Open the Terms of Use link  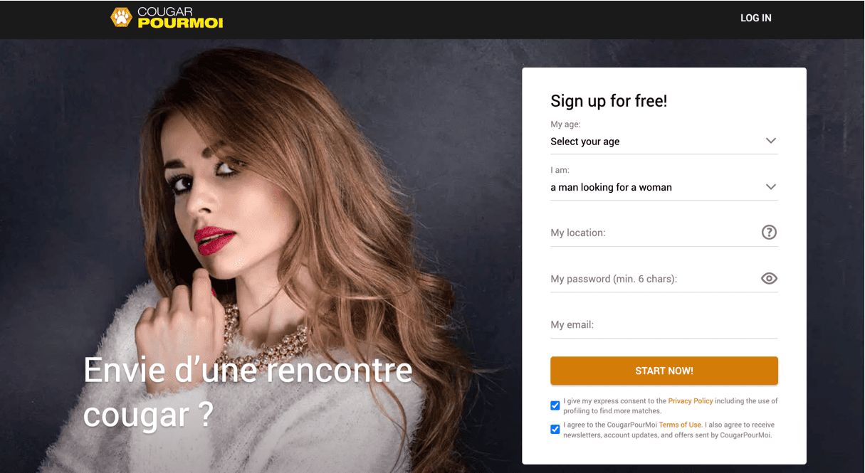(x=680, y=425)
